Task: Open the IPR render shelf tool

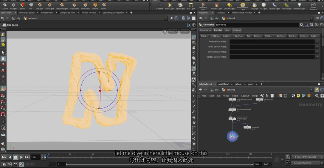Action: point(31,5)
